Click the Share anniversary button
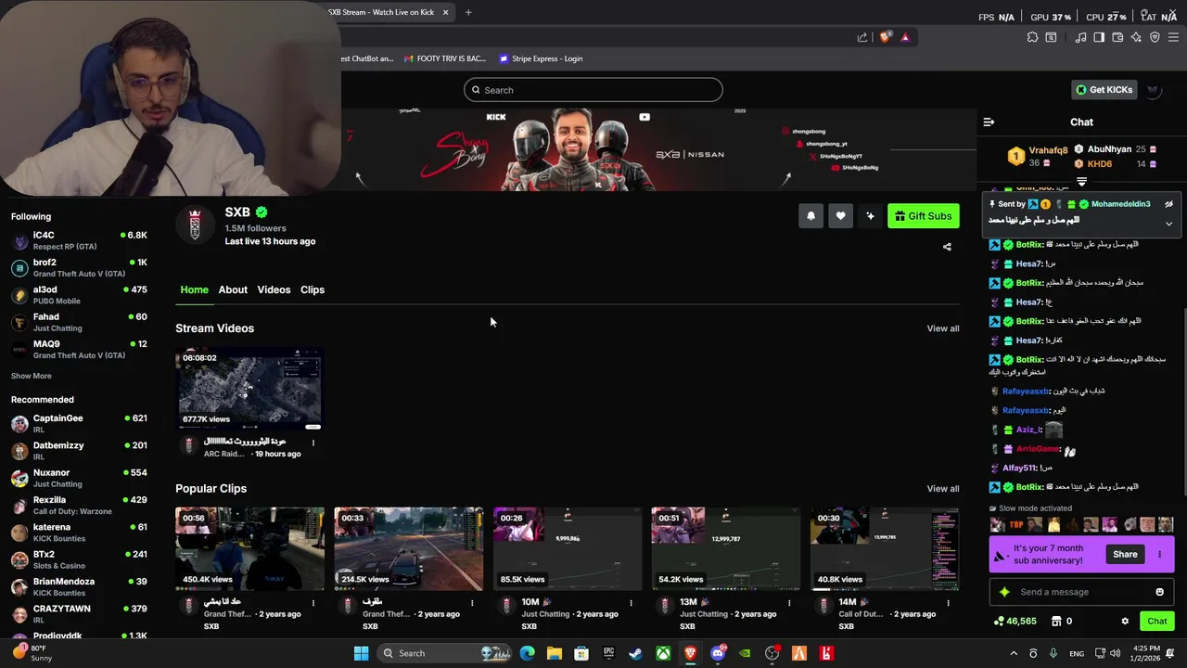Screen dimensions: 1187x668 1125,555
